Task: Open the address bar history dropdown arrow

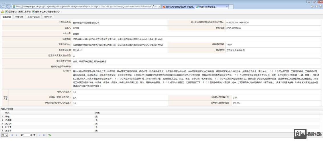Action: tap(156, 7)
